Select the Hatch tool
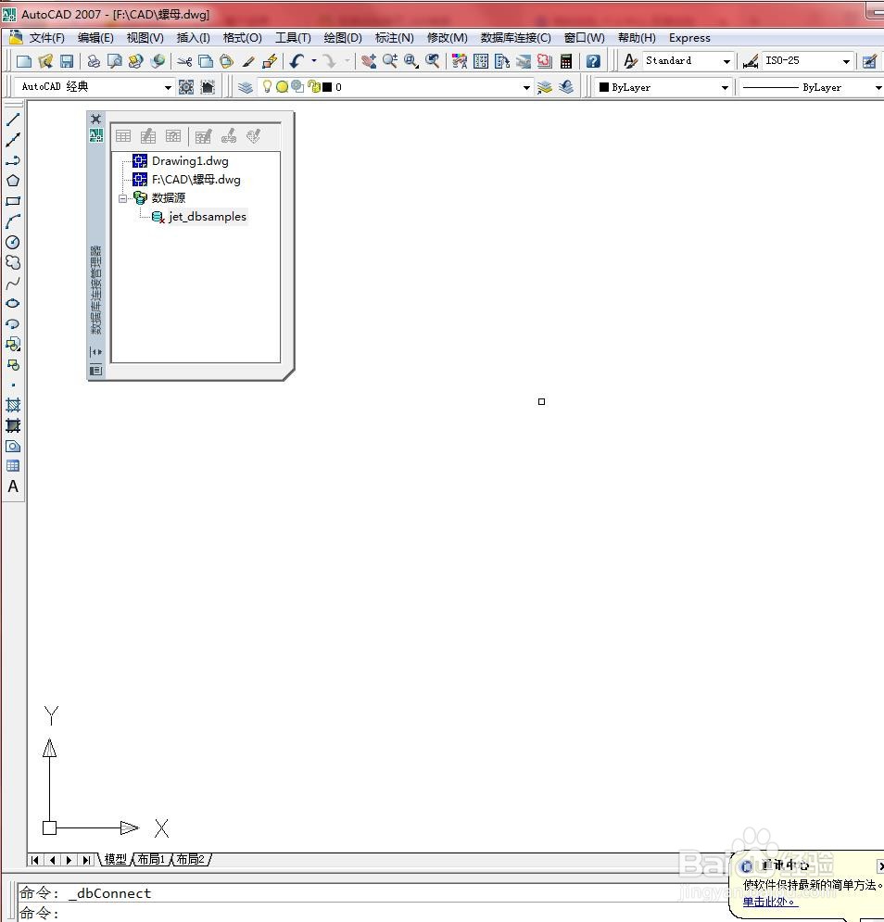 13,405
